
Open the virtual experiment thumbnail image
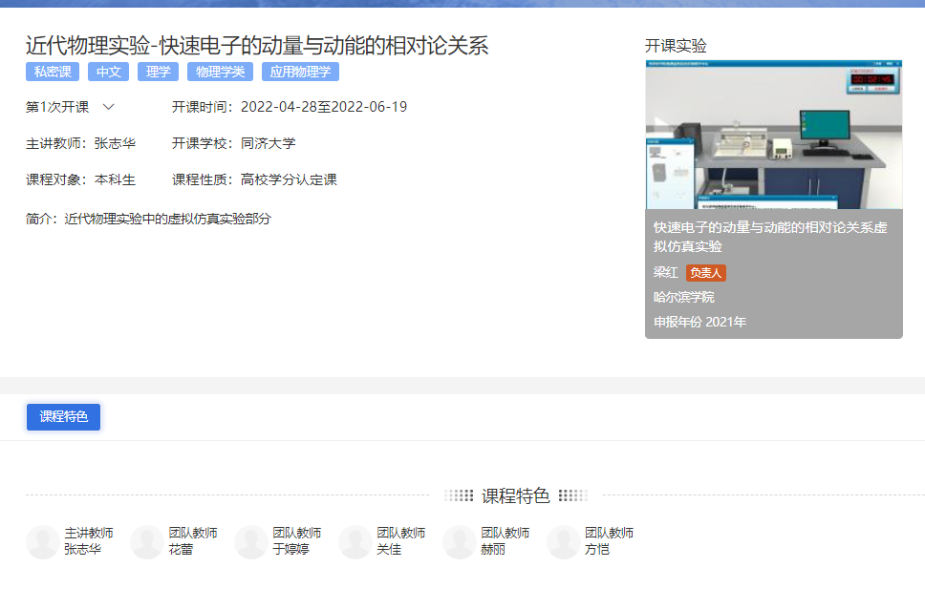click(773, 135)
